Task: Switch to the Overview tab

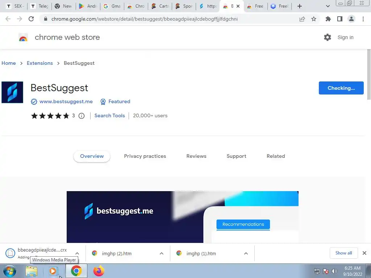Action: click(92, 156)
